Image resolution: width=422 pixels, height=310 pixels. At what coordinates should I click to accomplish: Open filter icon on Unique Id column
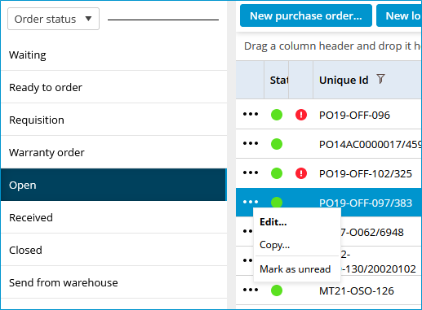click(x=380, y=79)
